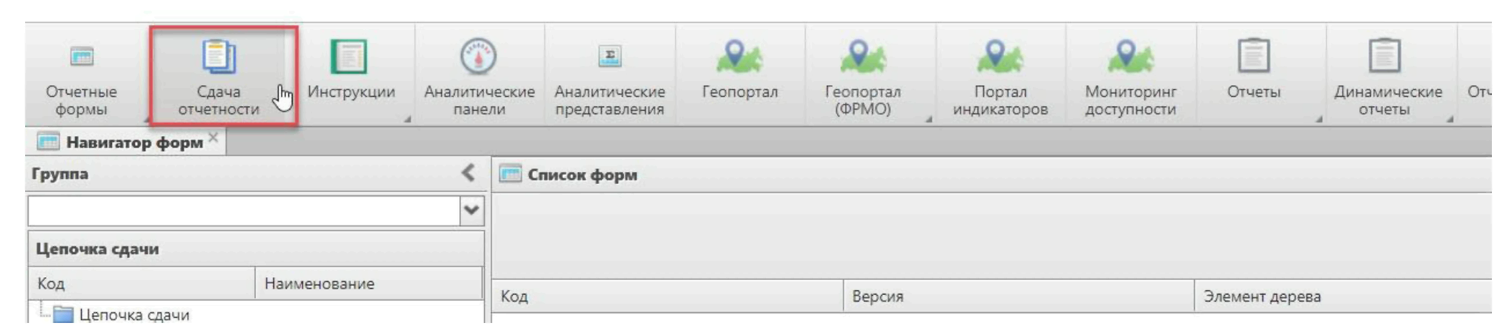Collapse the Группа panel with chevron

tap(468, 173)
